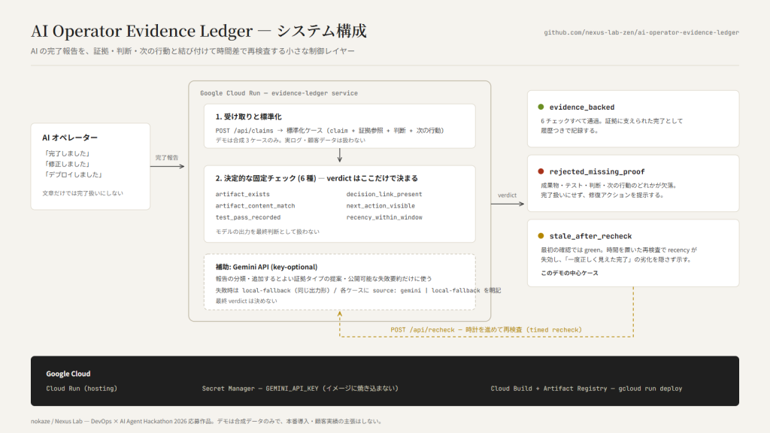Image resolution: width=770 pixels, height=433 pixels.
Task: Click the decision_link_present check label
Action: 384,194
